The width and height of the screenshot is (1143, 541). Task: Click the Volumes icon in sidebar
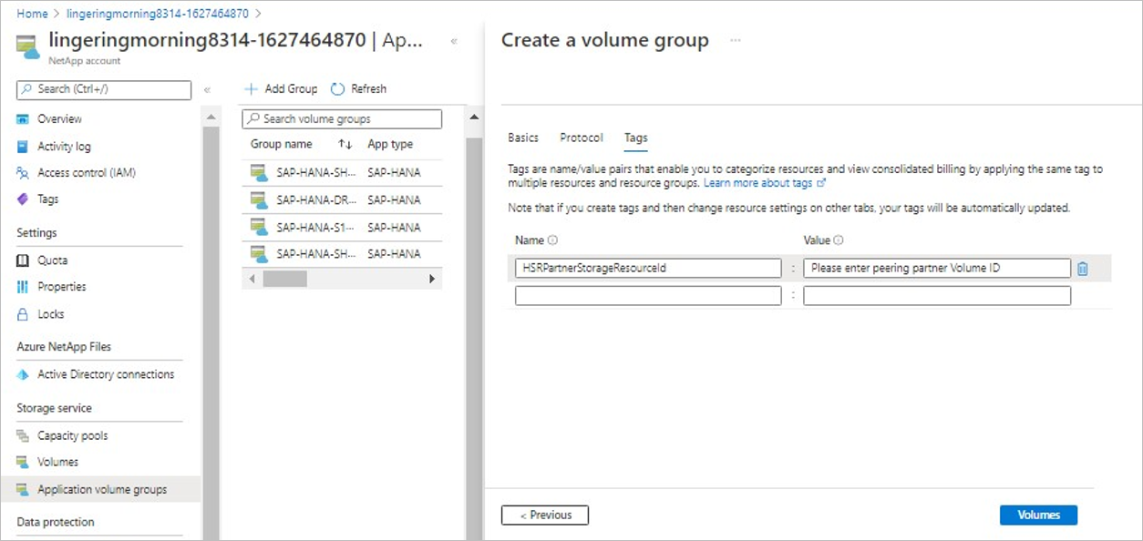tap(24, 463)
